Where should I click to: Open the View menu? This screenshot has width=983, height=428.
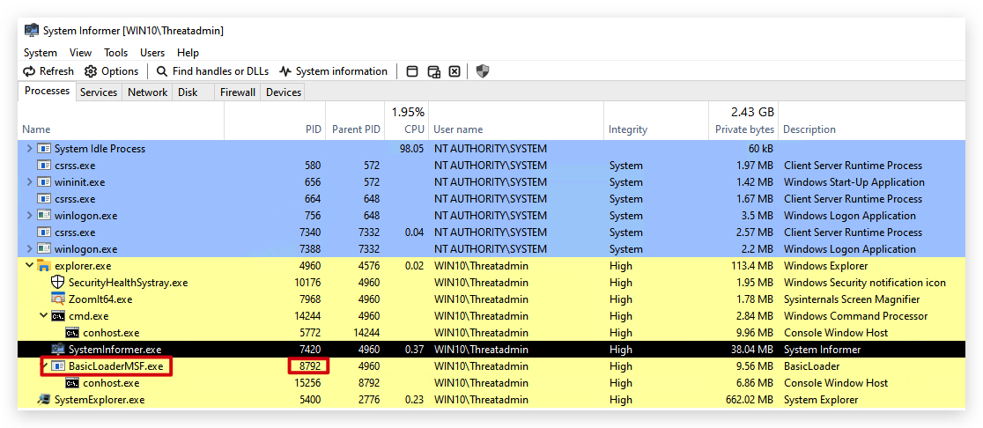[x=80, y=53]
